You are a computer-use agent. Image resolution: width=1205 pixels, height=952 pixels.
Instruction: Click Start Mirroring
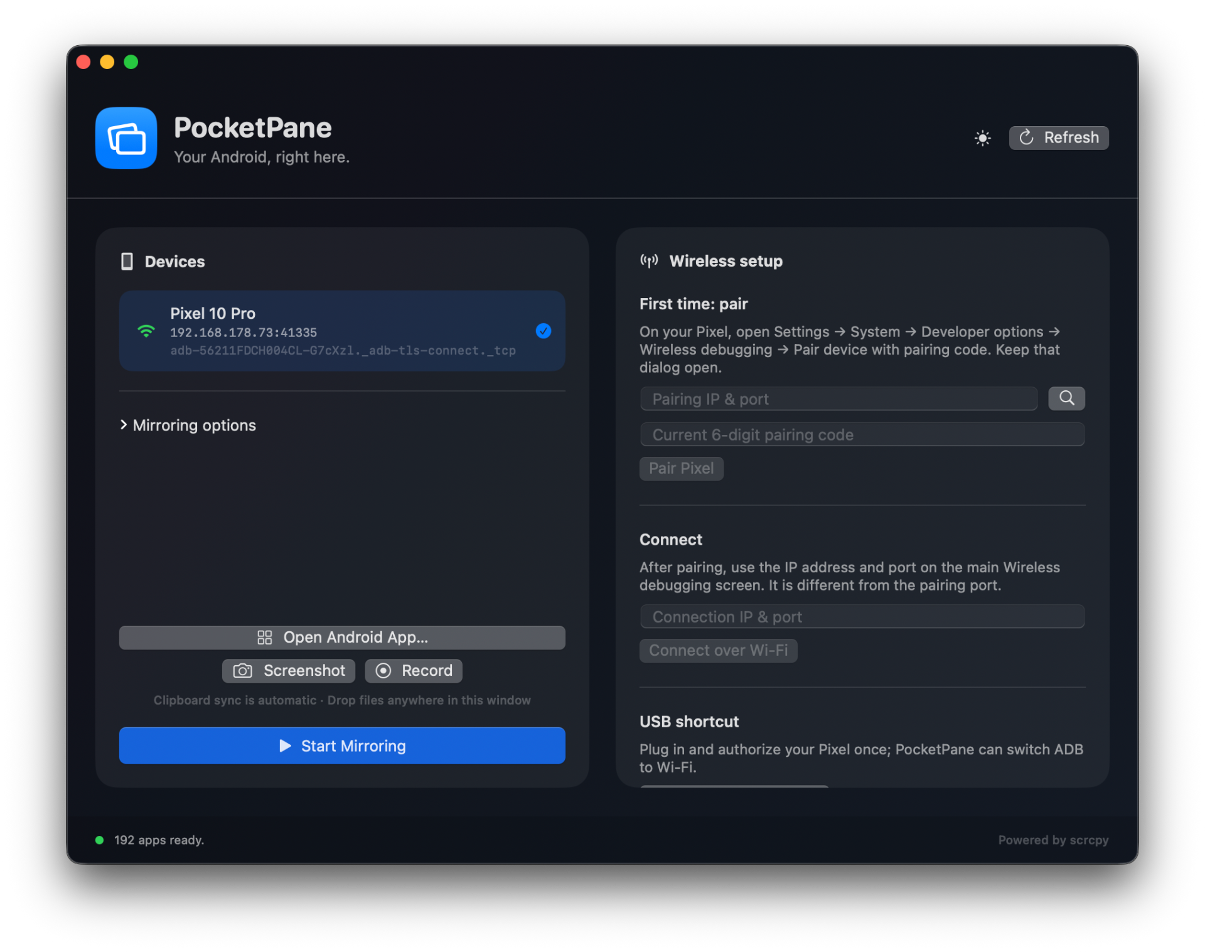tap(342, 745)
